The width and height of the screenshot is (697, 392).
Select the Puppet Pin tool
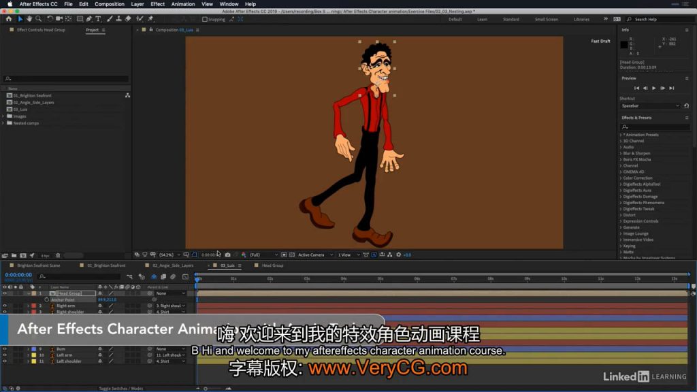coord(150,19)
